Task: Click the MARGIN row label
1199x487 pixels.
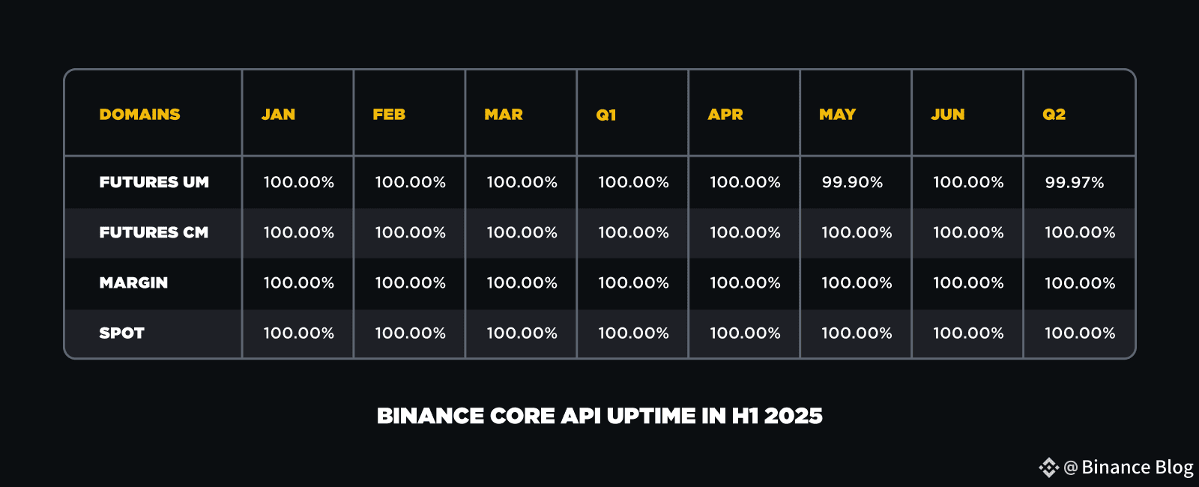Action: (x=133, y=282)
